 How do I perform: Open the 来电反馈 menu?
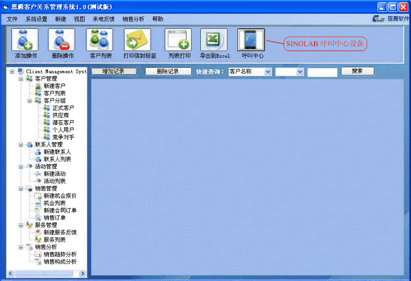103,19
